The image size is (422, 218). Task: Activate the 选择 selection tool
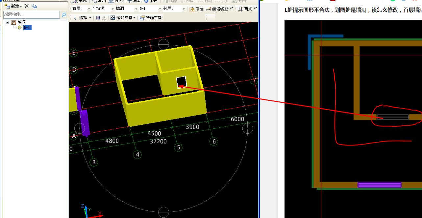[81, 18]
